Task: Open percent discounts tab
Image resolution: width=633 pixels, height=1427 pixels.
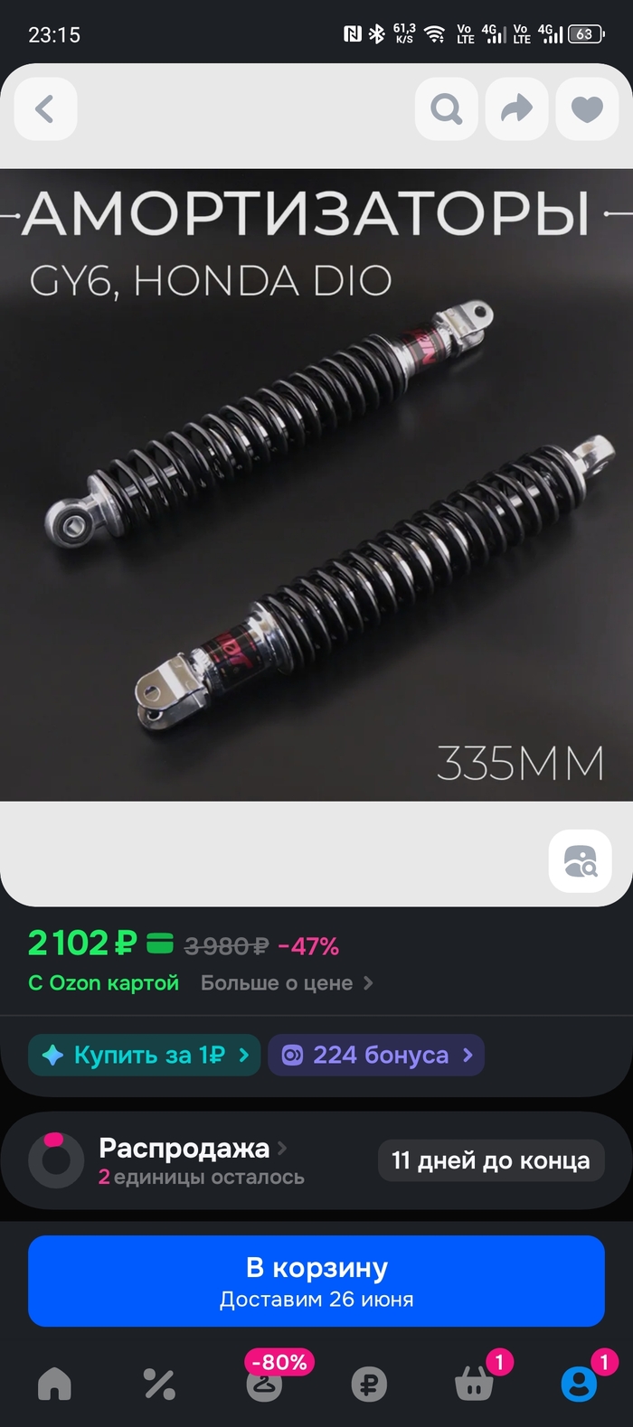Action: [159, 1384]
